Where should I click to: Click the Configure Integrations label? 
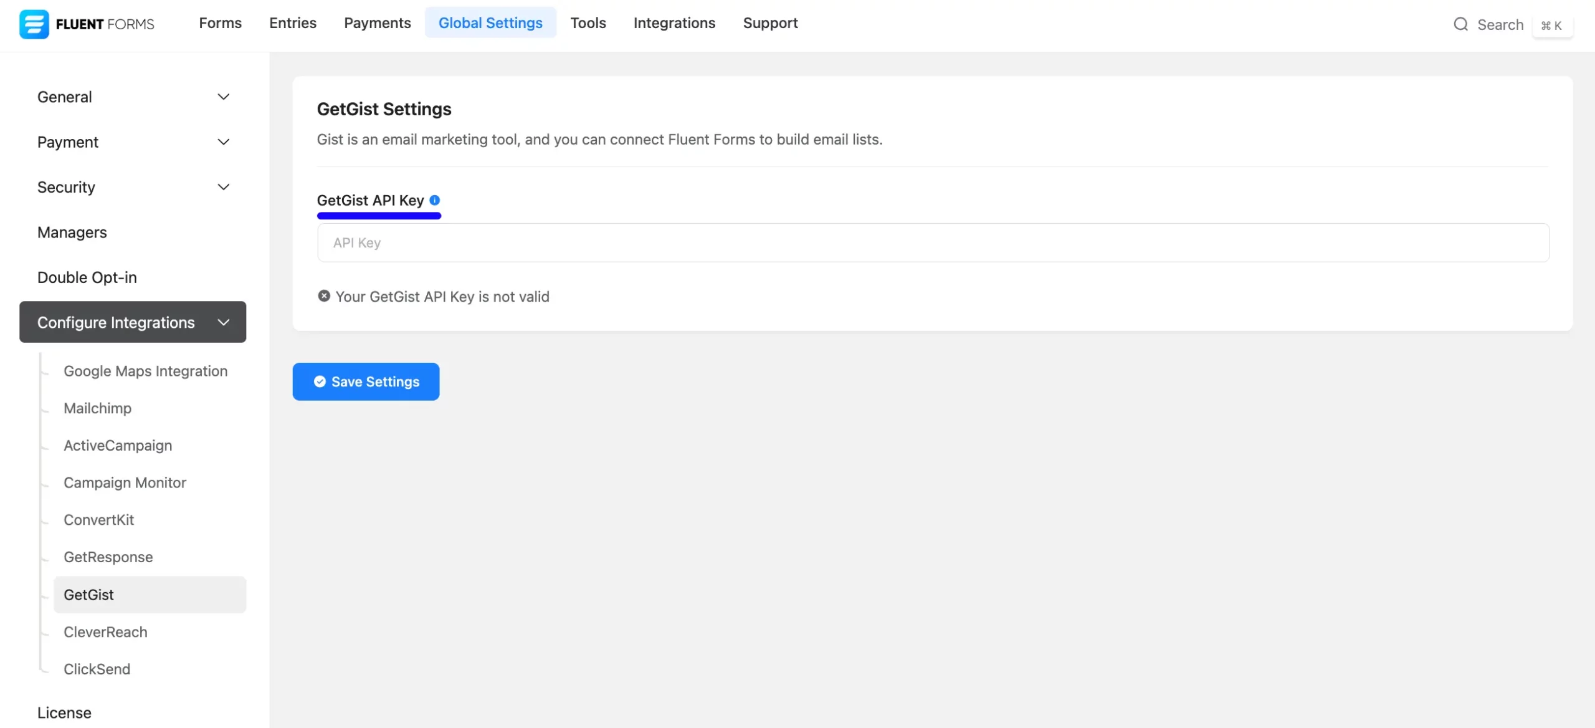pyautogui.click(x=116, y=322)
